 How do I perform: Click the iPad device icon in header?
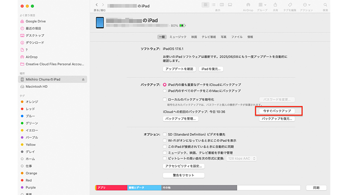100,23
